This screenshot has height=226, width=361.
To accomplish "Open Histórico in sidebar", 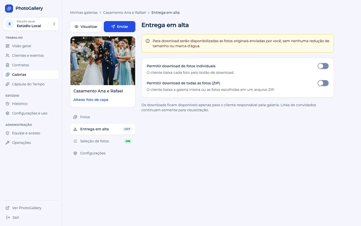I will [31, 104].
